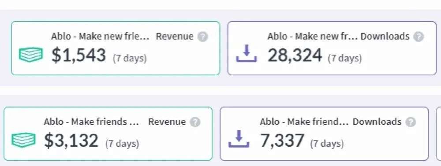Select the $1,543 revenue figure
This screenshot has width=441, height=166.
(x=78, y=55)
